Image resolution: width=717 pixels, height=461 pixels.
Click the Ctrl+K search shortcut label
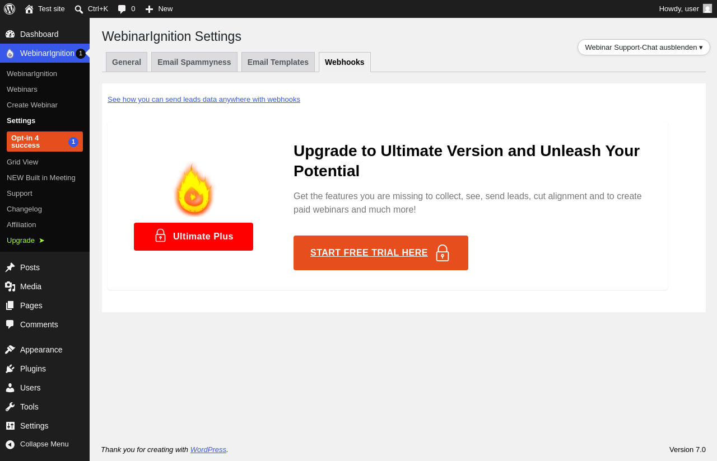point(98,9)
